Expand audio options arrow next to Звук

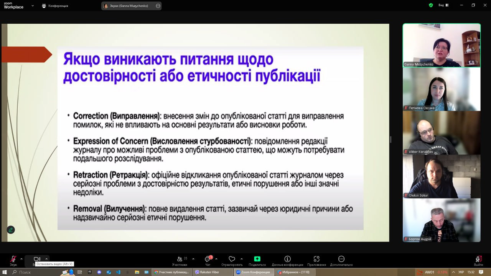[21, 259]
